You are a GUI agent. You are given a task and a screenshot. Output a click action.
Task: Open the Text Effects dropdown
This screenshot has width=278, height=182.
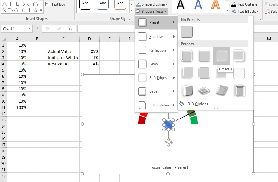tap(245, 11)
